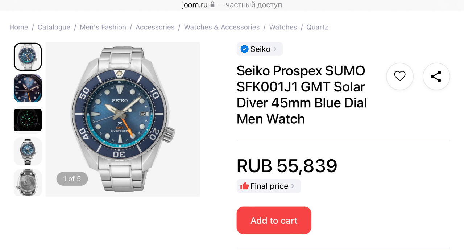The image size is (464, 251).
Task: Click the lock icon in the address bar
Action: click(212, 5)
